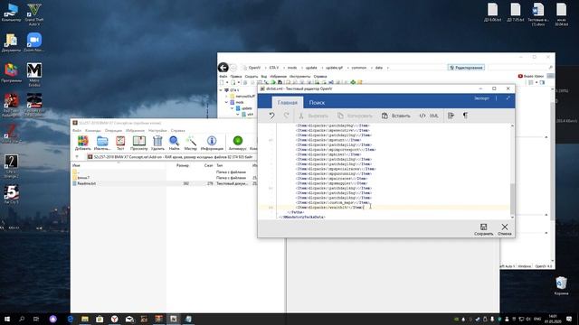
Task: Click the Windows Start button
Action: 6,319
